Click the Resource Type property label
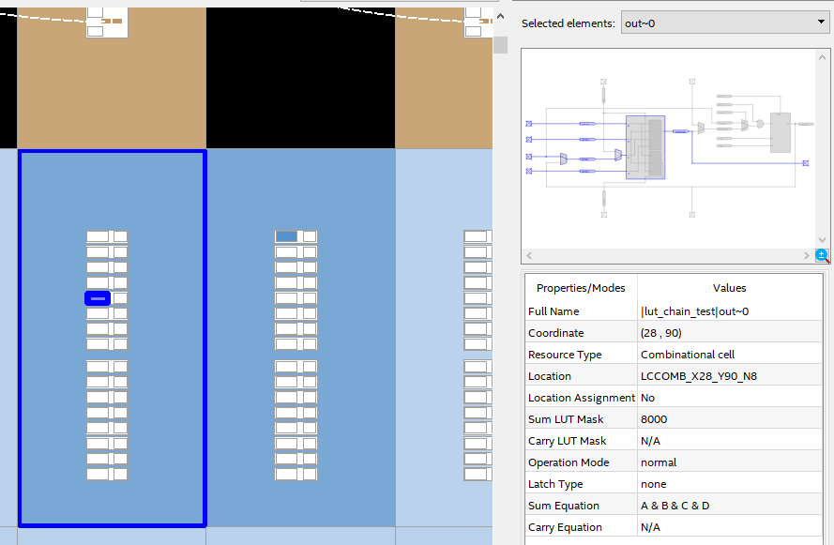834x545 pixels. click(x=565, y=355)
